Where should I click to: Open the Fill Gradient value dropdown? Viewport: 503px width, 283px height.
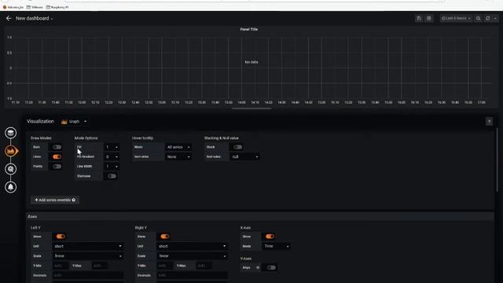pos(112,156)
